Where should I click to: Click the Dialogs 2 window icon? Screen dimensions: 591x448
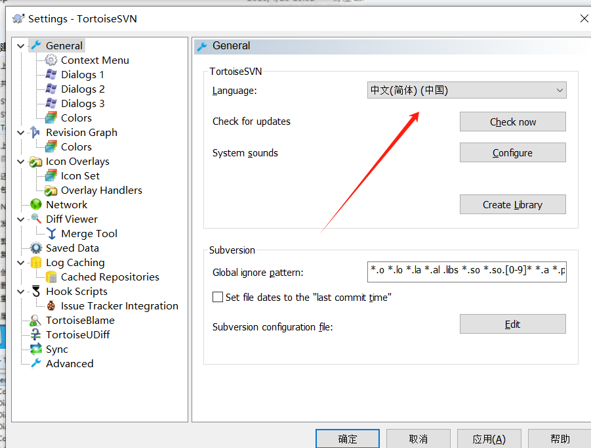[51, 89]
